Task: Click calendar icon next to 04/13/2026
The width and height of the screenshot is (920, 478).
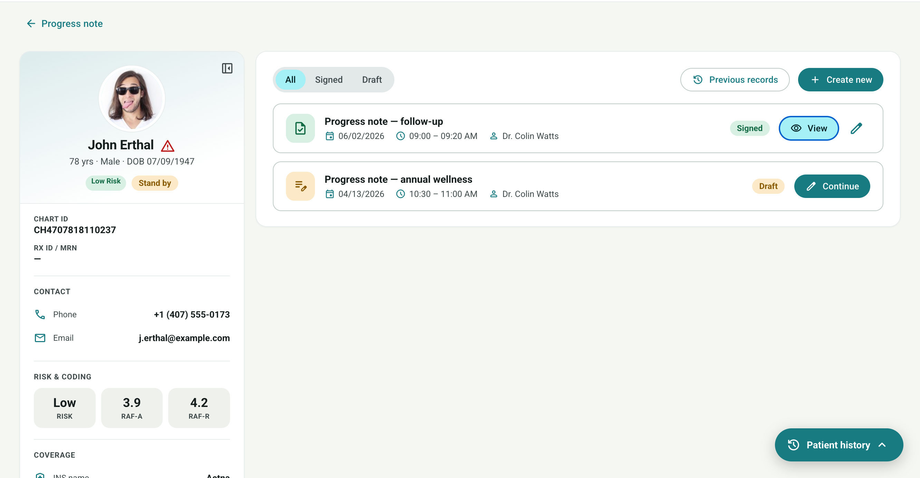Action: (x=330, y=194)
